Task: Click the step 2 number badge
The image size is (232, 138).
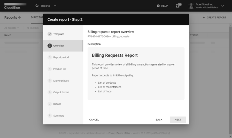Action: [x=50, y=46]
